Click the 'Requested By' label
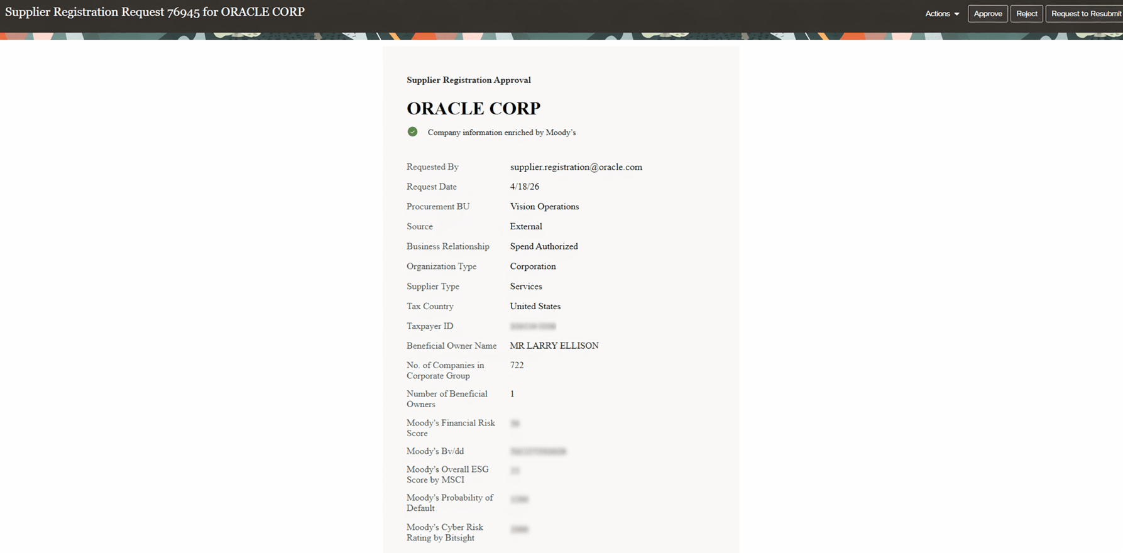This screenshot has width=1123, height=553. [432, 167]
